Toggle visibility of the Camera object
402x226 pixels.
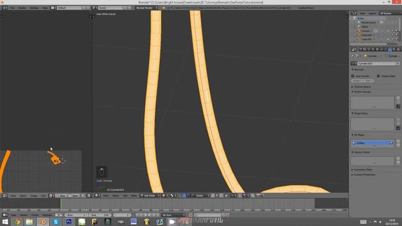388,31
